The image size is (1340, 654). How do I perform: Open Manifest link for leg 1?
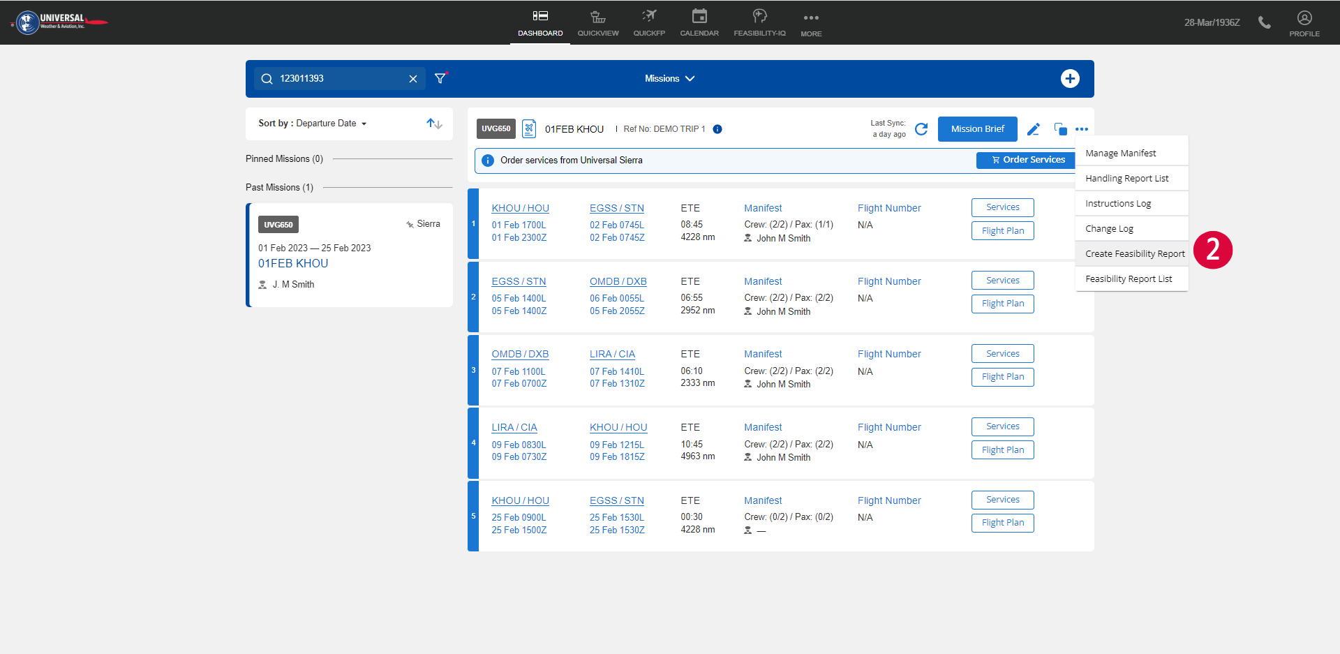point(763,208)
